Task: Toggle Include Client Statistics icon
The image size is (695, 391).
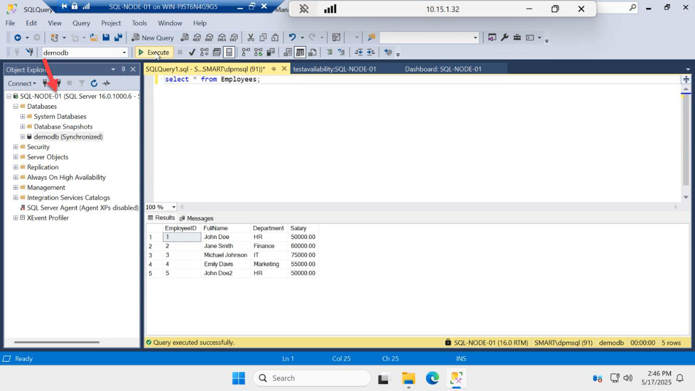Action: (271, 52)
